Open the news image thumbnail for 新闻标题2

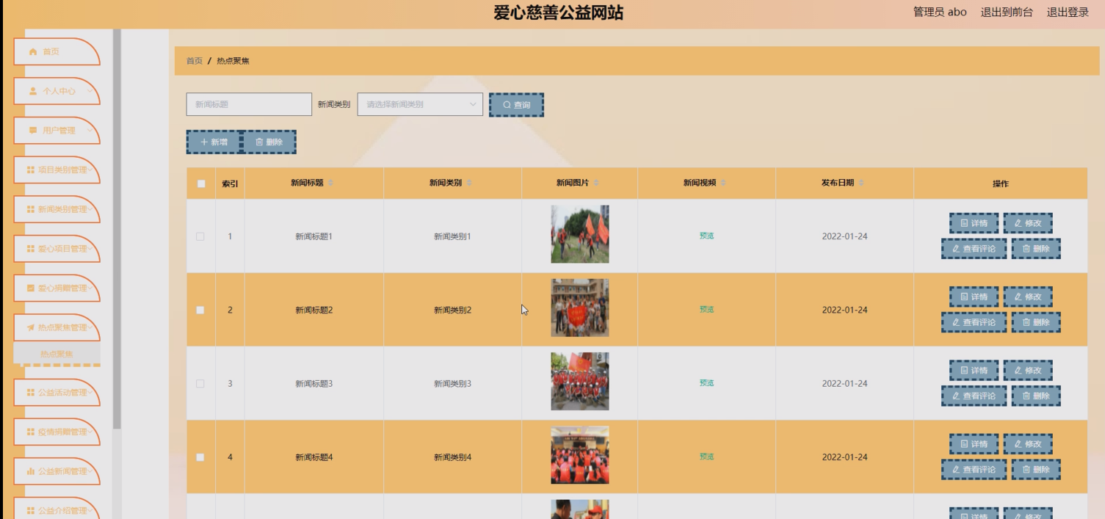pos(580,308)
